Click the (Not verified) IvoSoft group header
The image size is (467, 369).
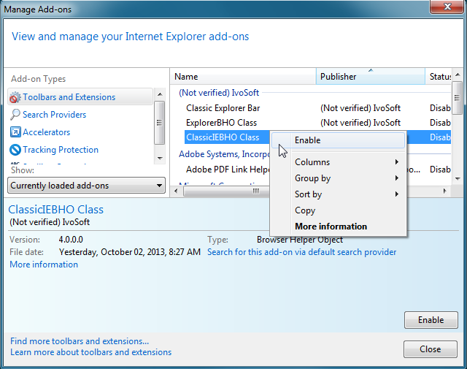[219, 93]
